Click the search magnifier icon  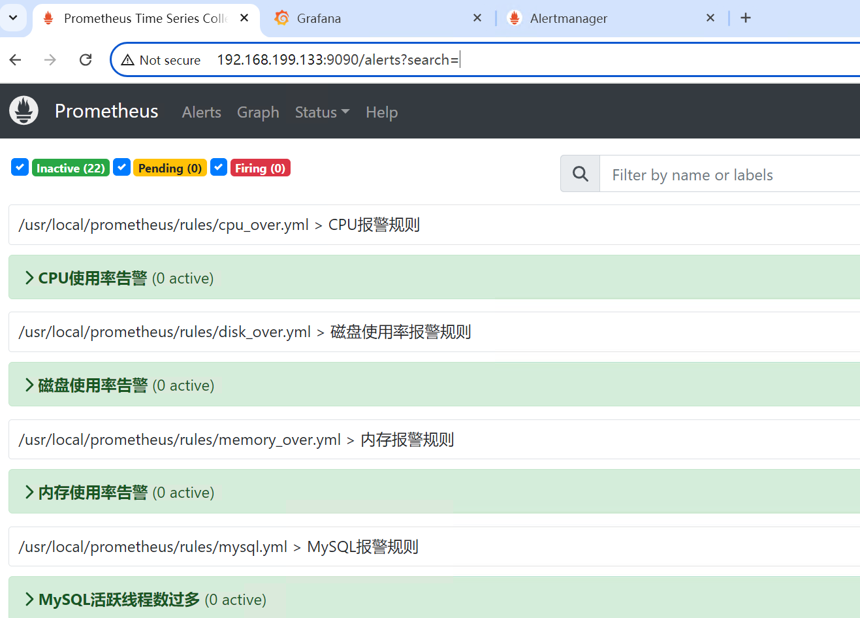580,174
